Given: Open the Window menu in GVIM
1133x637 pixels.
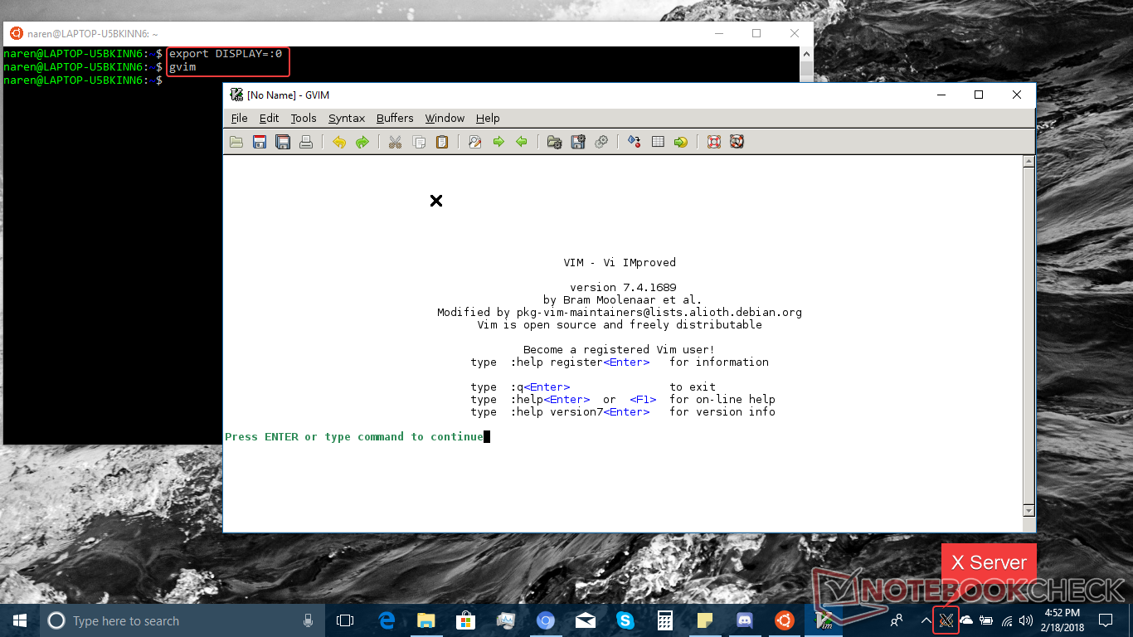Looking at the screenshot, I should [x=445, y=118].
